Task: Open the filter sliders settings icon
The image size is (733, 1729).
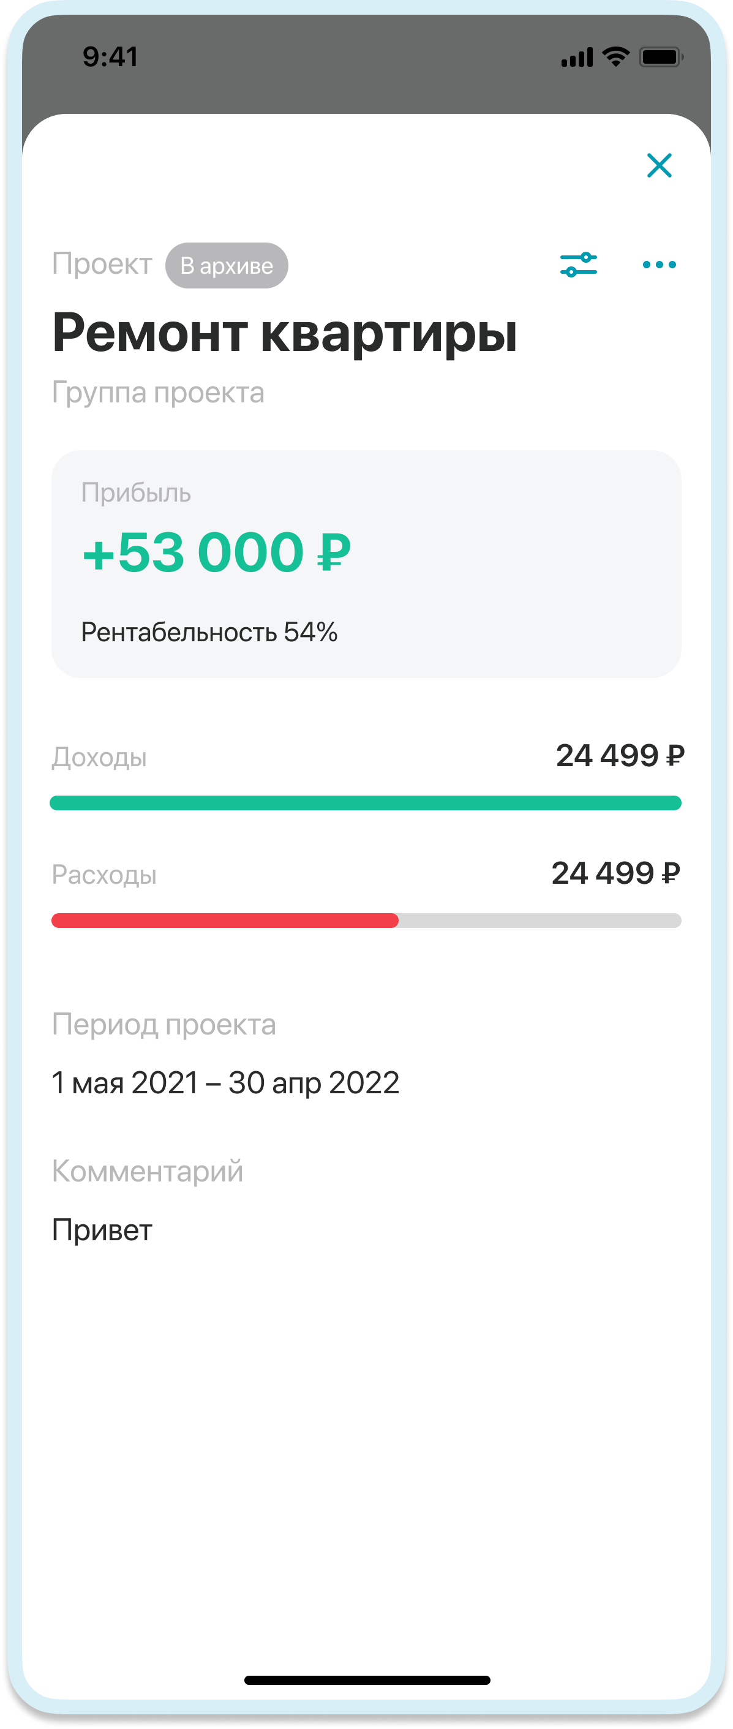Action: tap(579, 265)
